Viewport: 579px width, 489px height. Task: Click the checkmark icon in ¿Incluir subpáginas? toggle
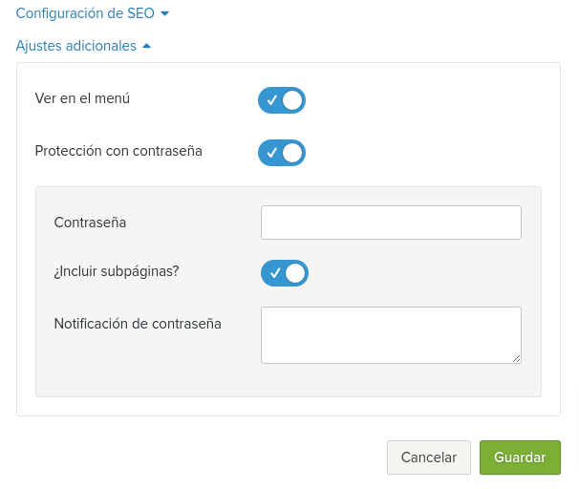[275, 273]
